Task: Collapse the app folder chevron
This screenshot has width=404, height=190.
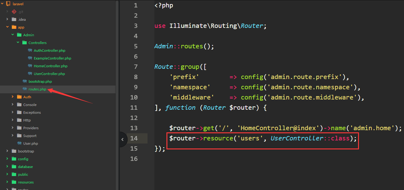Action: pyautogui.click(x=7, y=27)
